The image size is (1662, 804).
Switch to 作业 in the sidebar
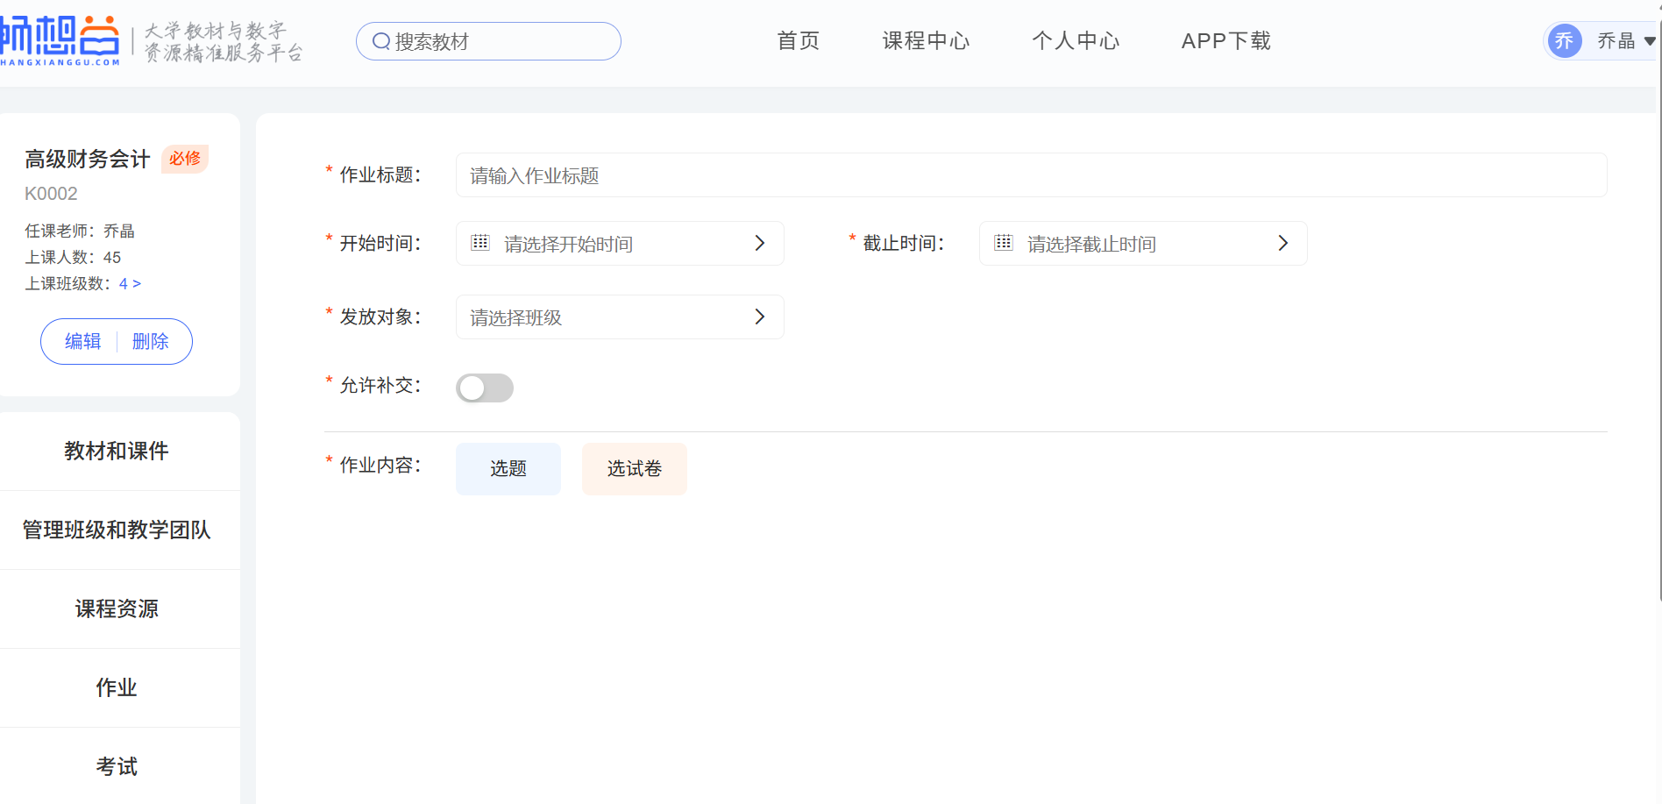pyautogui.click(x=117, y=687)
